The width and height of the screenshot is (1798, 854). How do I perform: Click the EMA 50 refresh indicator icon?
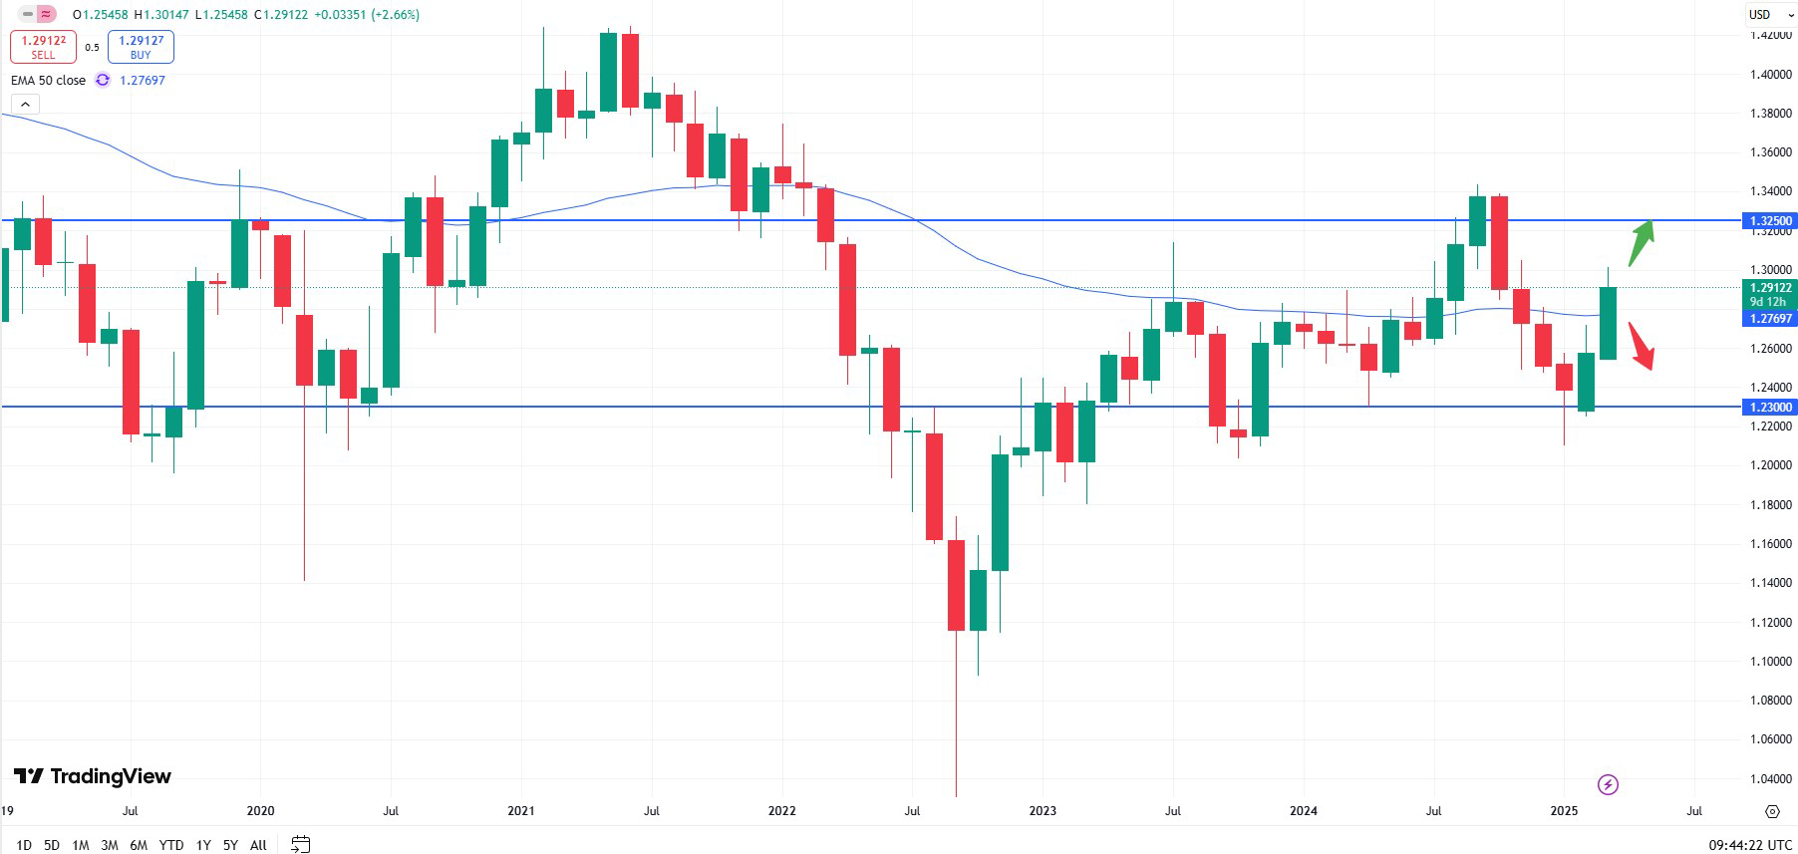click(103, 80)
